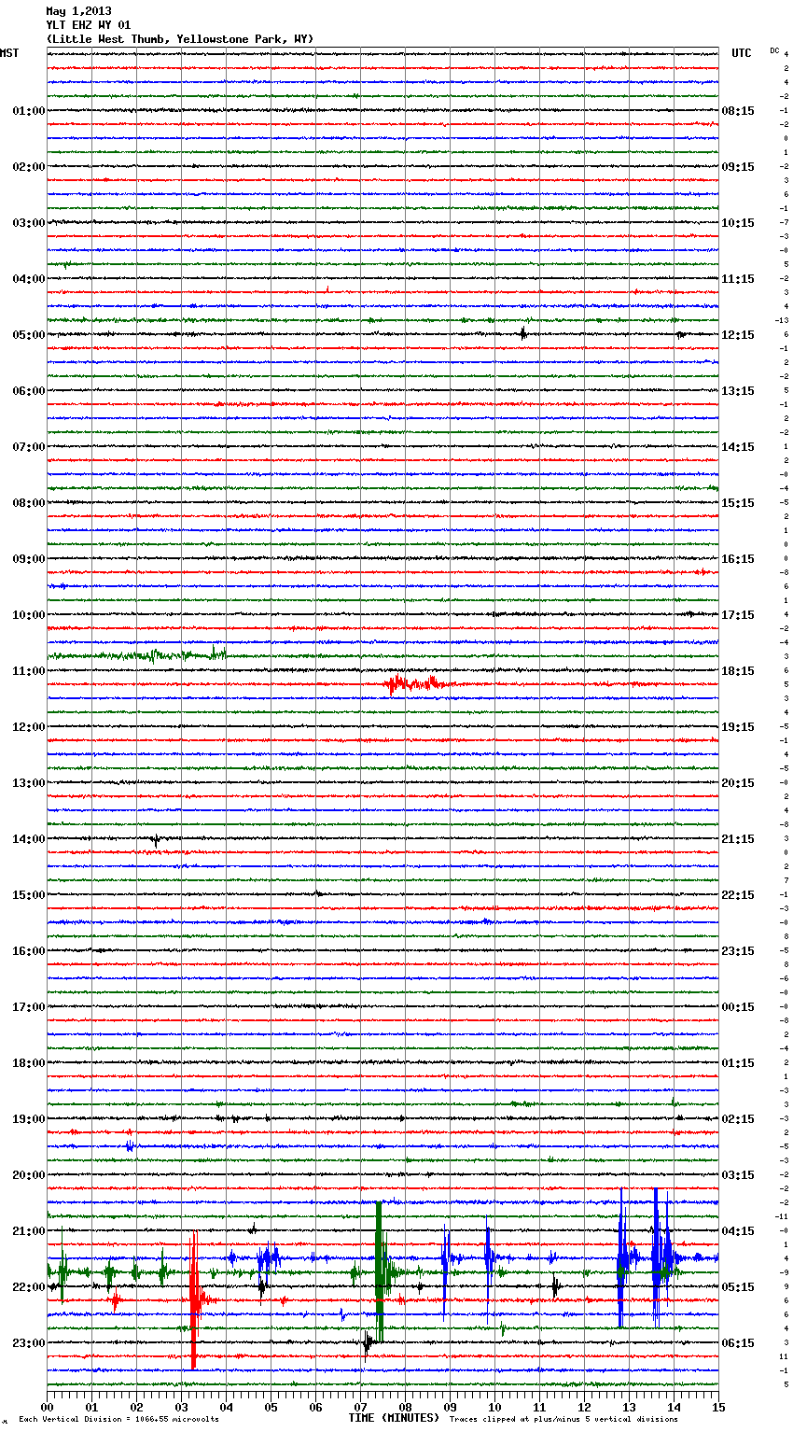Click the UTC time label "20:15"
This screenshot has height=1432, width=793.
(x=738, y=783)
